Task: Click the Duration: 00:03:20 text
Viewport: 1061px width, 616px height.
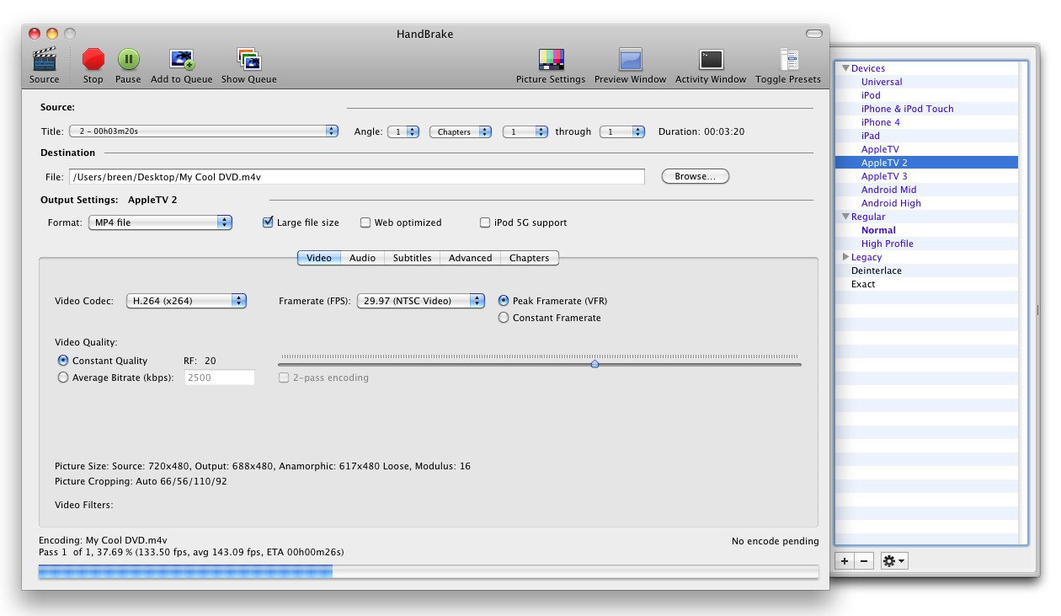Action: pyautogui.click(x=701, y=131)
